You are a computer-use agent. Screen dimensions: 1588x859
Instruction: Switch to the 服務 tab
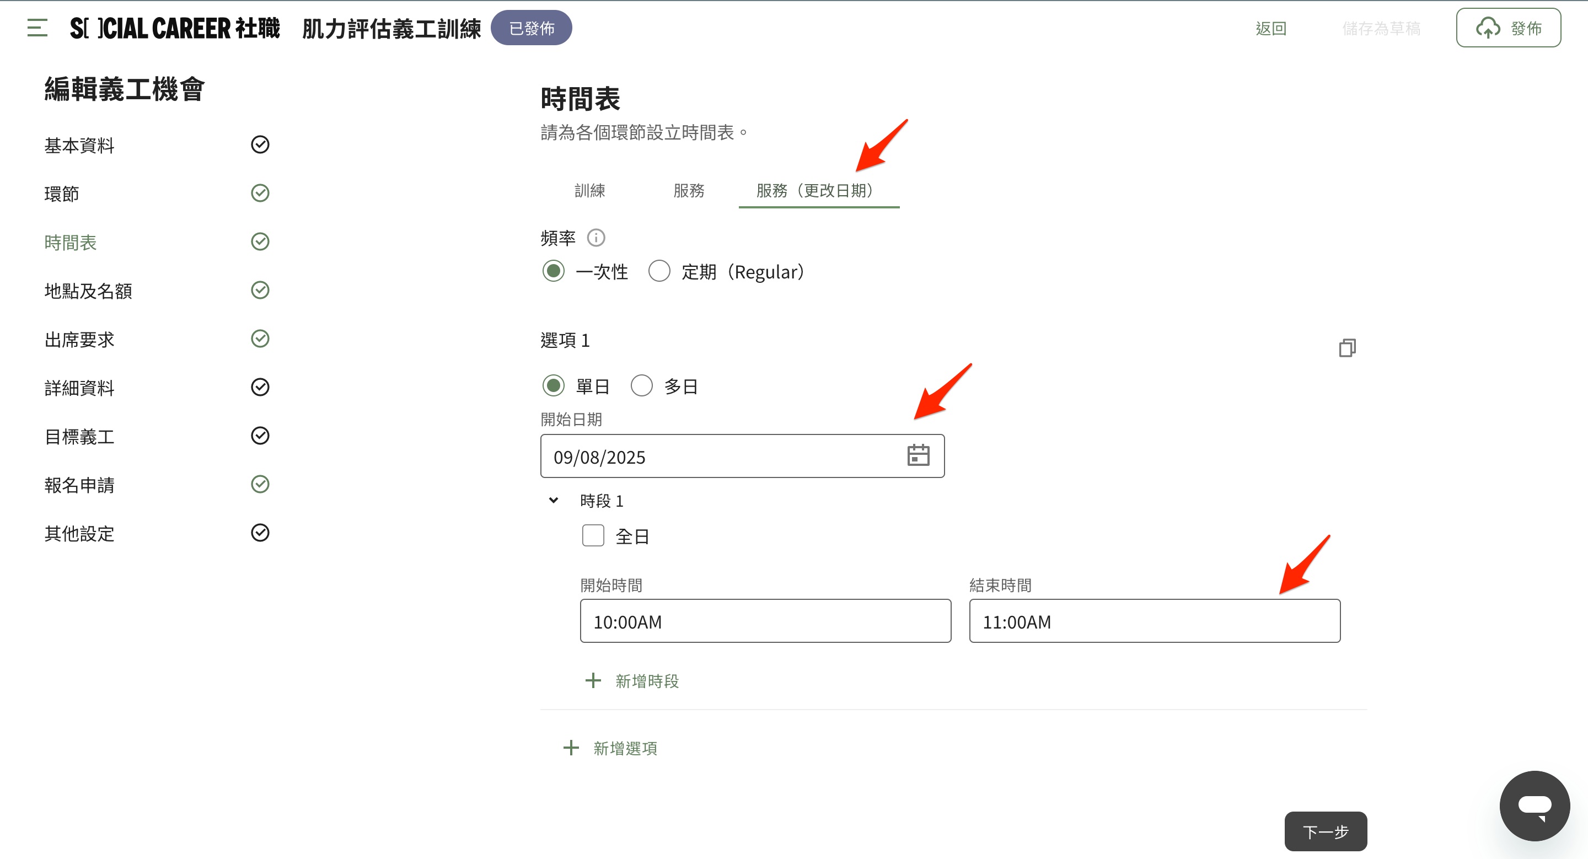688,191
